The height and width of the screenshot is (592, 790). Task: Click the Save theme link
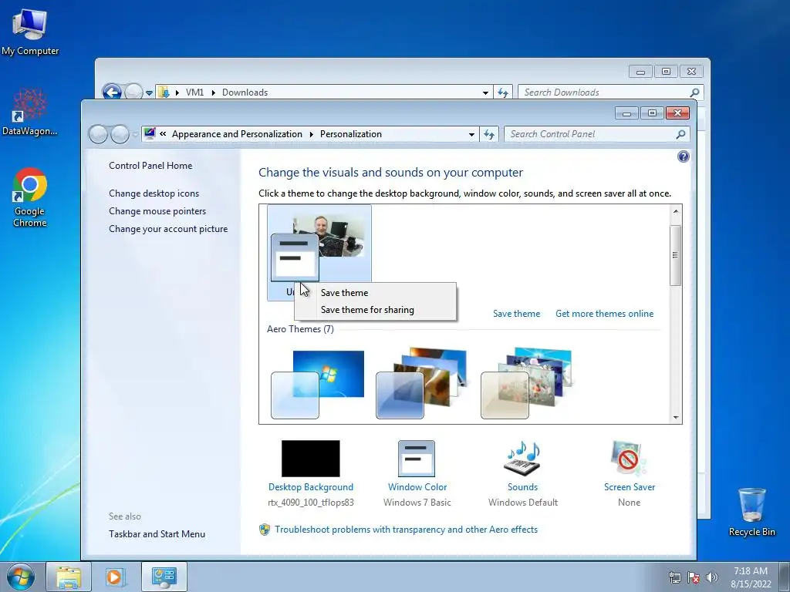[516, 314]
